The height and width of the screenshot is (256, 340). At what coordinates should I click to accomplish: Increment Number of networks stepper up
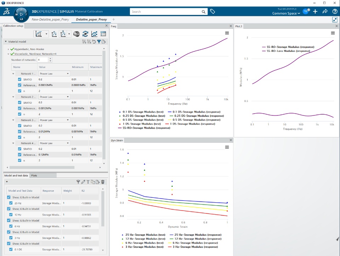tap(50, 58)
